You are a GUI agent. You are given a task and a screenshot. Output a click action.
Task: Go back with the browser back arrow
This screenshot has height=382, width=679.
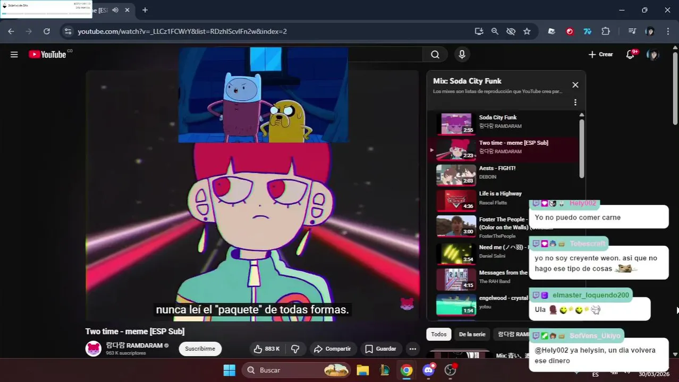tap(11, 31)
